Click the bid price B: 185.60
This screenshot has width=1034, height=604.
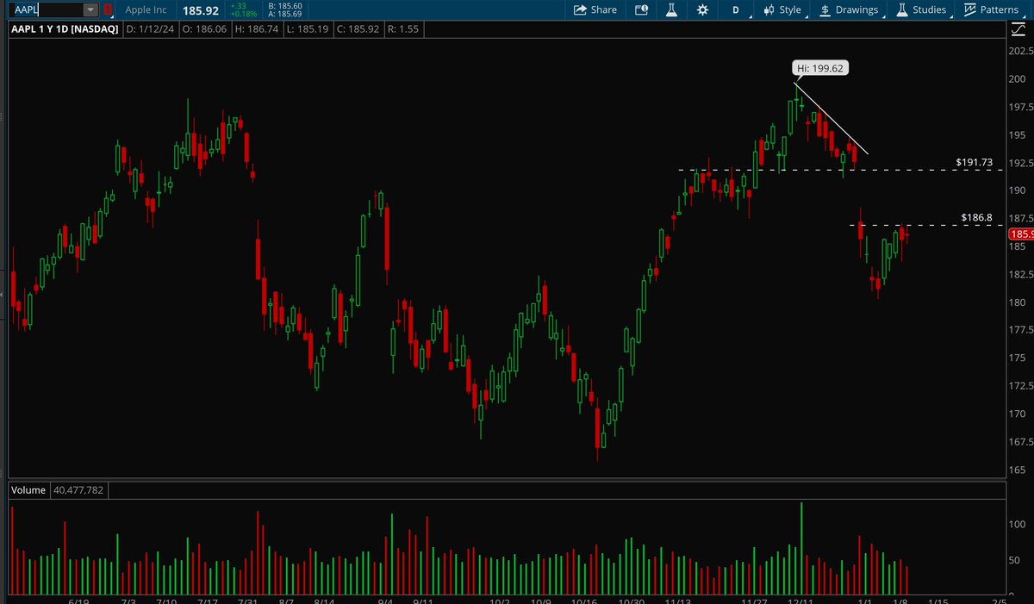pyautogui.click(x=285, y=6)
